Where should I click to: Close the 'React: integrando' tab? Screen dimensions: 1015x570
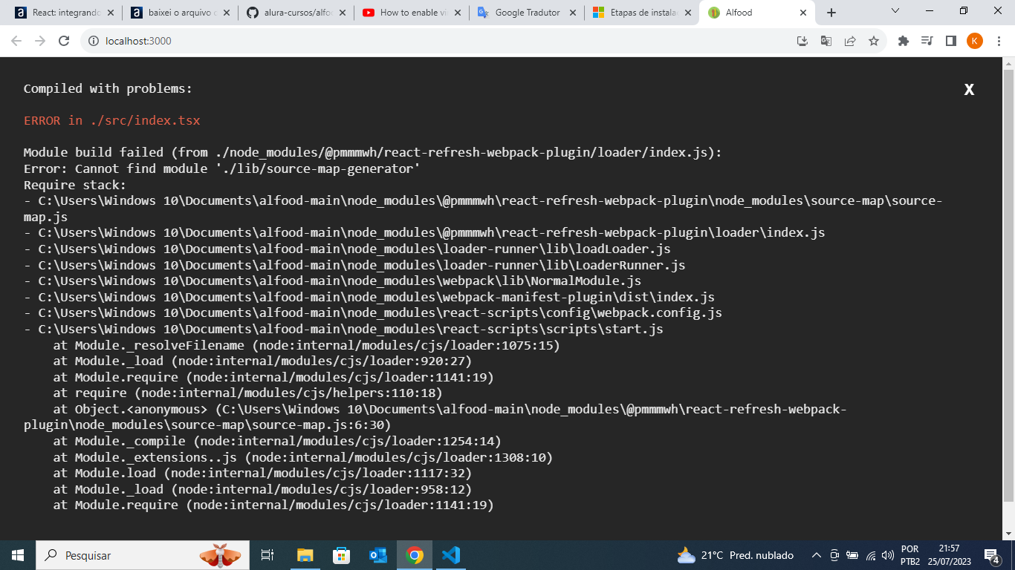point(111,13)
